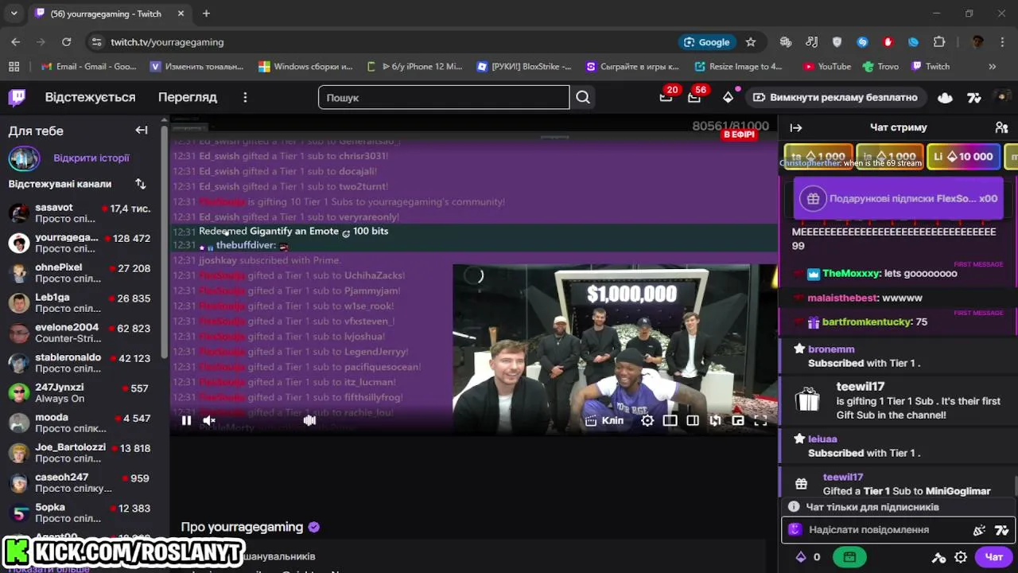Open the tab search dropdown arrow
This screenshot has height=573, width=1018.
coord(14,14)
